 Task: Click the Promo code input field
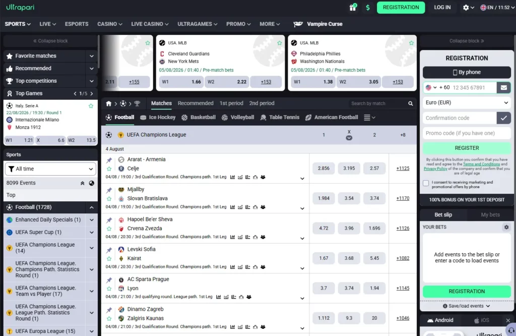467,133
